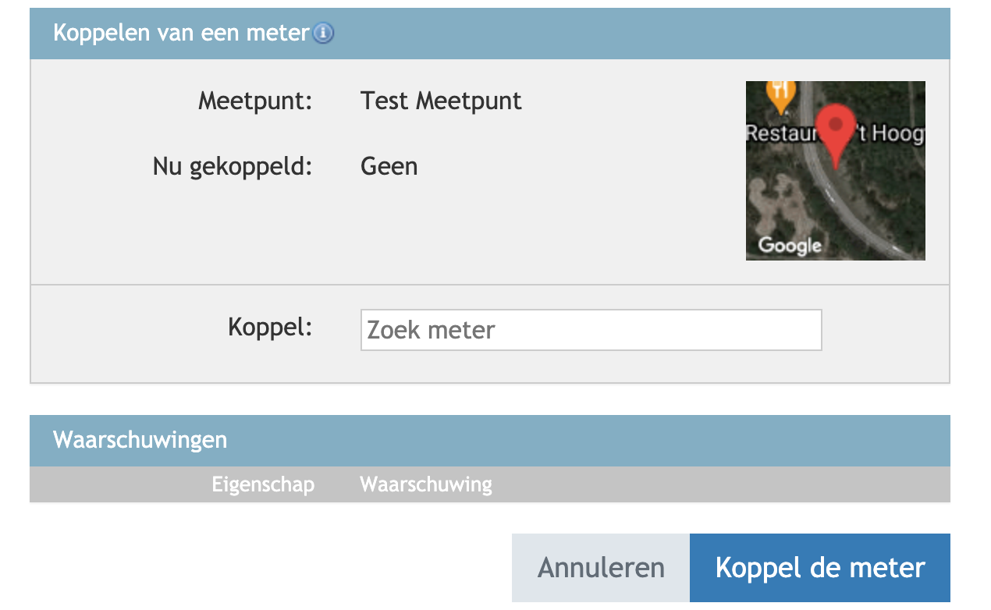
Task: Select the Waarschuwing column header
Action: pyautogui.click(x=425, y=484)
